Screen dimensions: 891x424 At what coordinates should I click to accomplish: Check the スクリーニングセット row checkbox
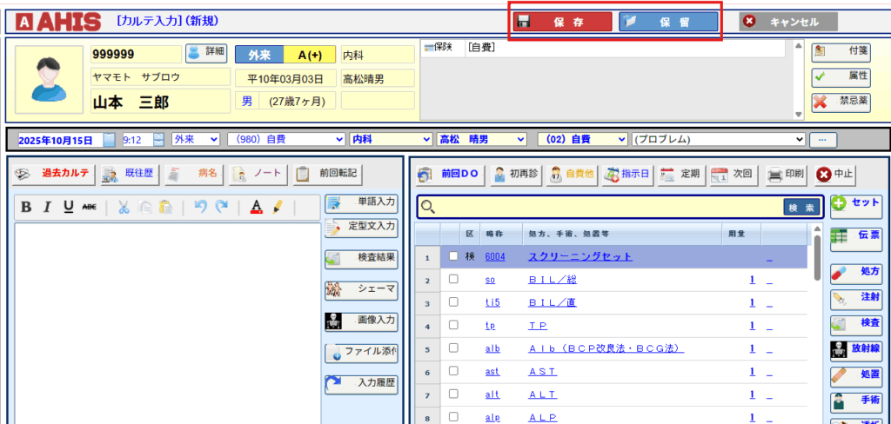[453, 256]
